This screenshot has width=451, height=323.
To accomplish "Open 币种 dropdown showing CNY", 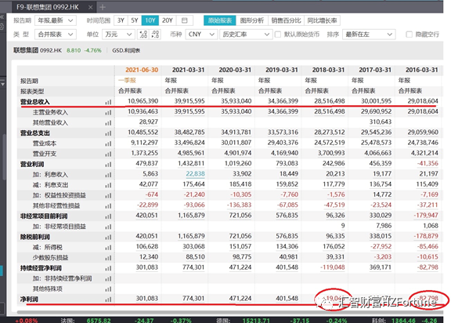I will pos(200,34).
